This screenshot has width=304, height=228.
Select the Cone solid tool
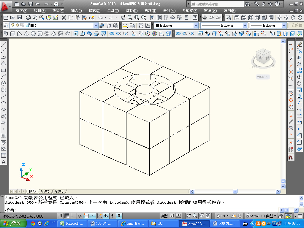coord(26,34)
